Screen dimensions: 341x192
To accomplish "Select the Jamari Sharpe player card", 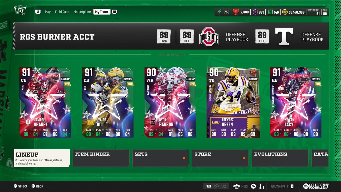I will pos(45,102).
